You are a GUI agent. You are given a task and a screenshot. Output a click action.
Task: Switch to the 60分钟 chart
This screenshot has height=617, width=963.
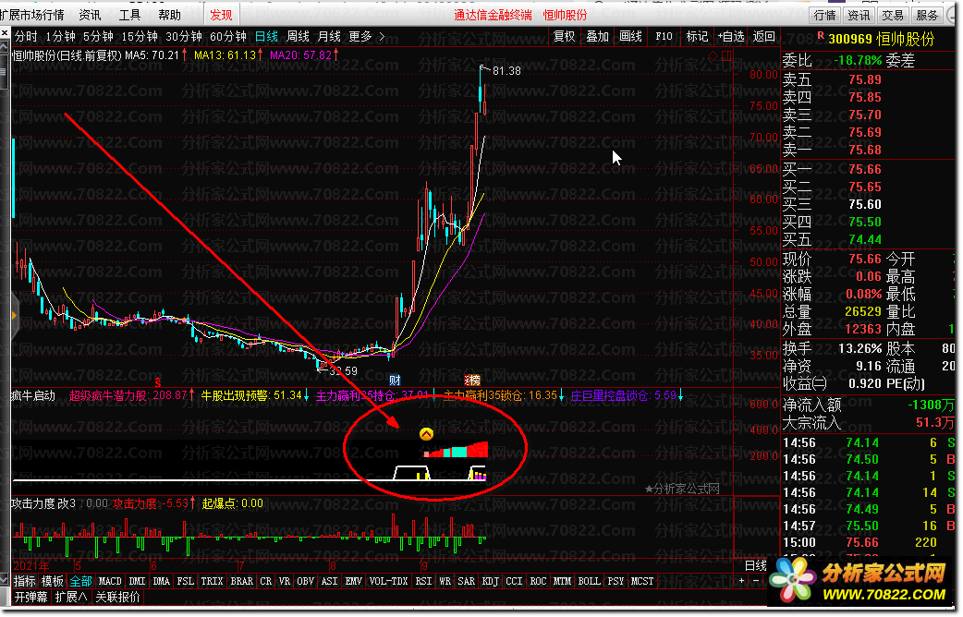[x=228, y=37]
